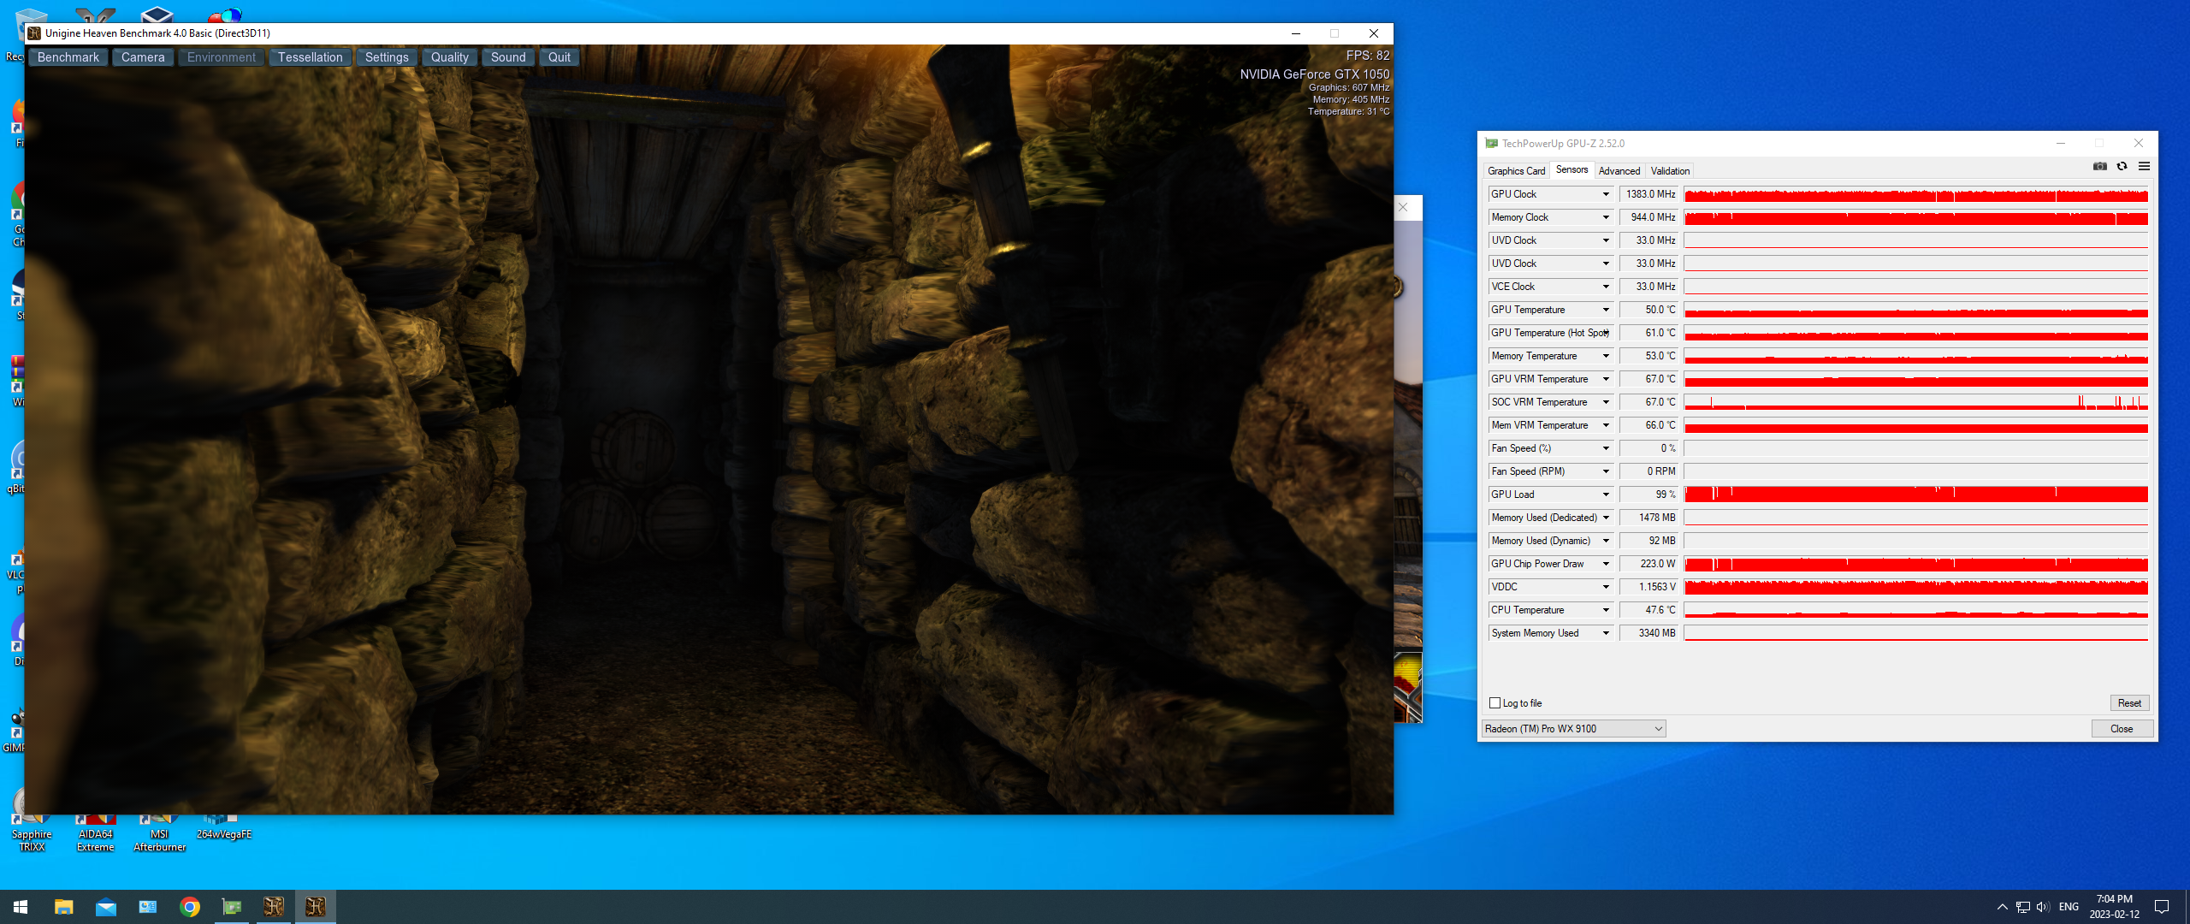Image resolution: width=2190 pixels, height=924 pixels.
Task: Open the Settings menu in Heaven
Action: (x=387, y=57)
